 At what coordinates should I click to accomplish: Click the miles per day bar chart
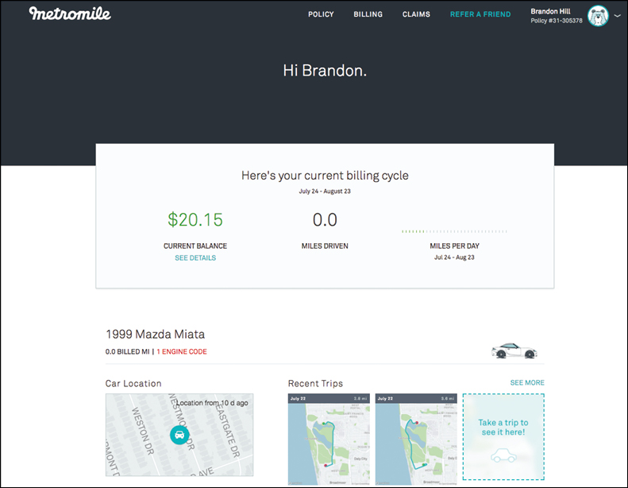(454, 231)
